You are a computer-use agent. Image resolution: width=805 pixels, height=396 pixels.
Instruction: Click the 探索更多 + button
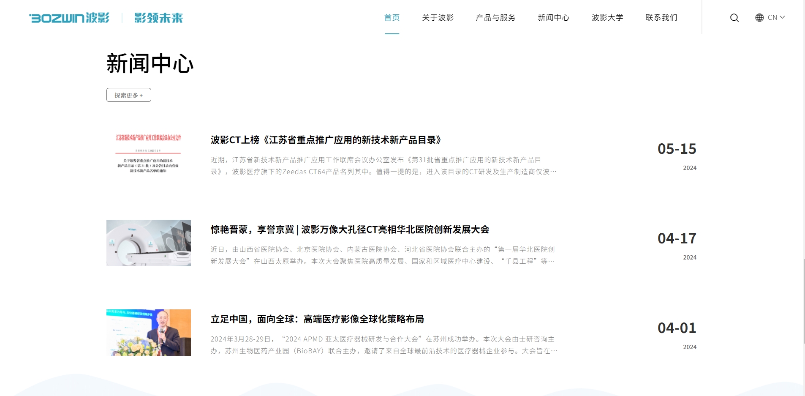(x=129, y=95)
